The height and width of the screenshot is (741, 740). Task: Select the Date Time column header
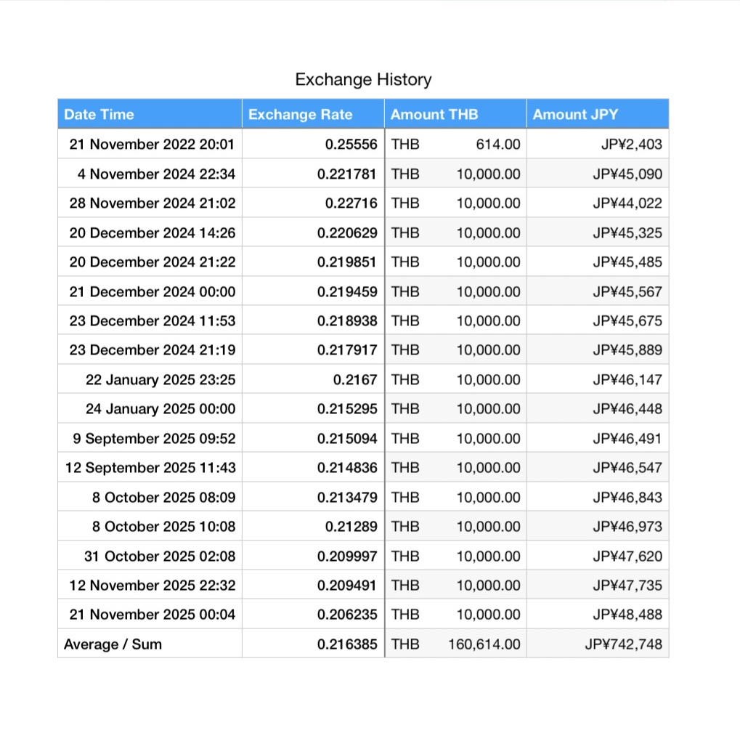click(150, 114)
